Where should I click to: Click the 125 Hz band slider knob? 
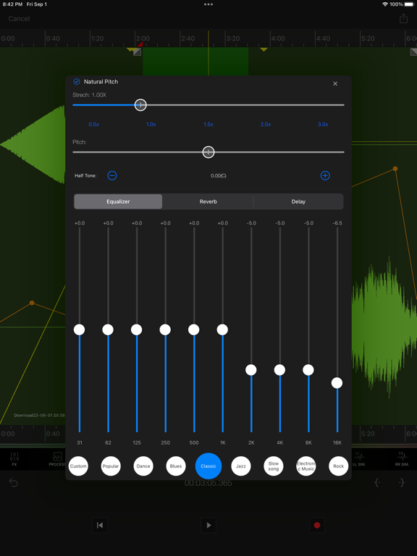[x=137, y=330]
